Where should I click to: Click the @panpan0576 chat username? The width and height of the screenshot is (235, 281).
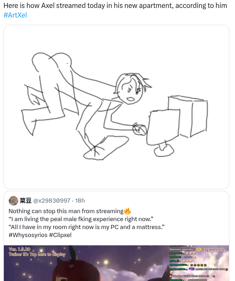[179, 265]
